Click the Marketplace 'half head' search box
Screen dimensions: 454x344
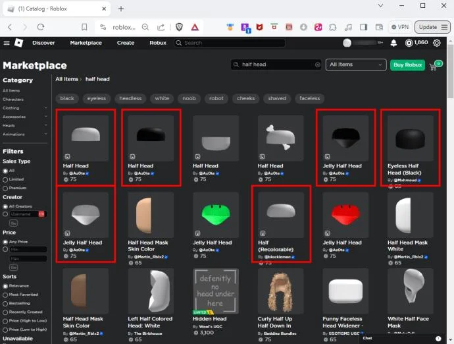point(276,65)
